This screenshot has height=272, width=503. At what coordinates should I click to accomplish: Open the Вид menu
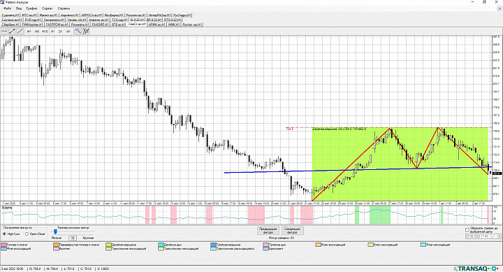(x=19, y=8)
